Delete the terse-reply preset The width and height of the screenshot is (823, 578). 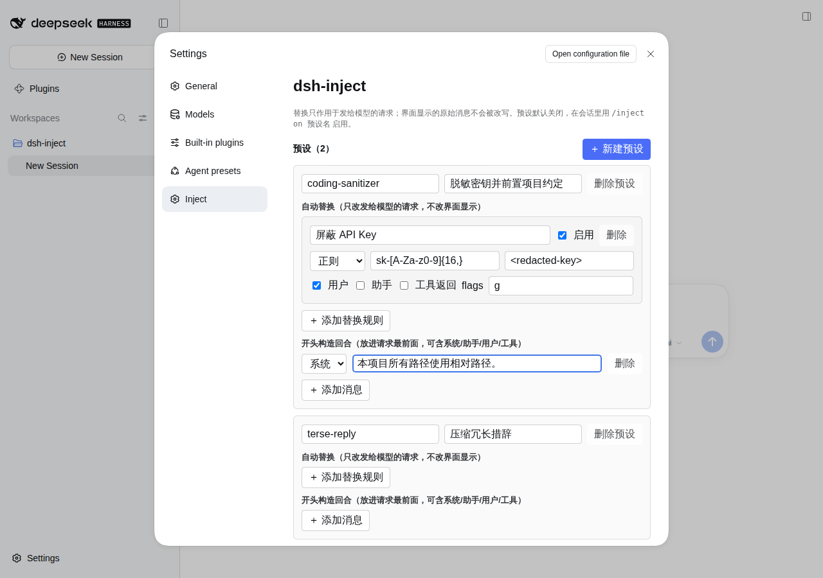[615, 434]
